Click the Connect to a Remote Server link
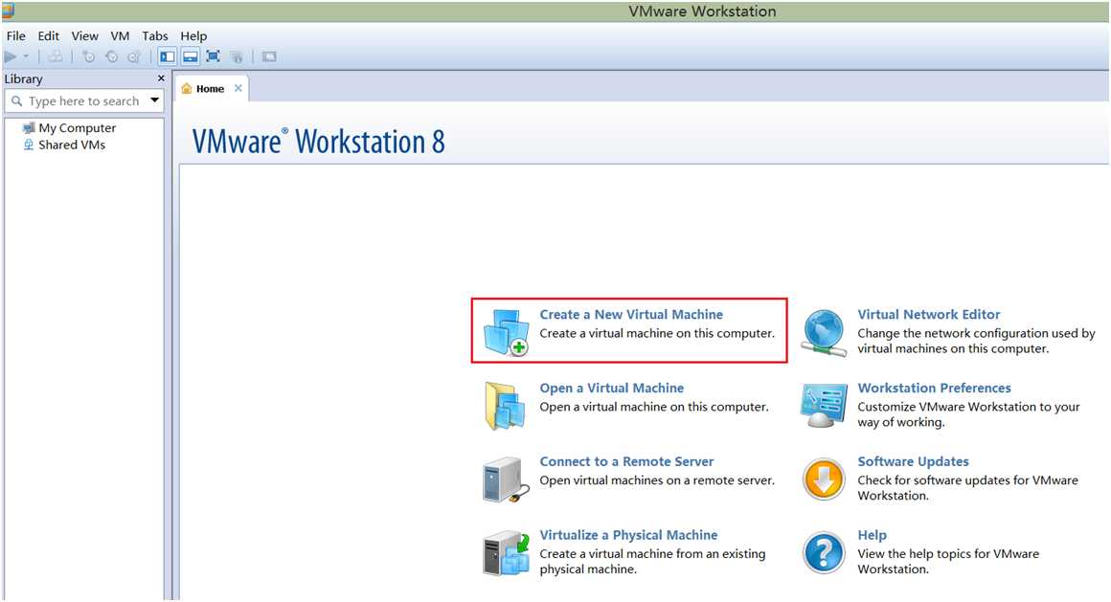This screenshot has width=1111, height=602. 626,461
